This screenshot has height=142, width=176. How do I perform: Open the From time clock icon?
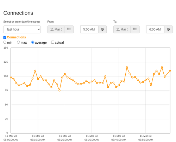click(102, 29)
